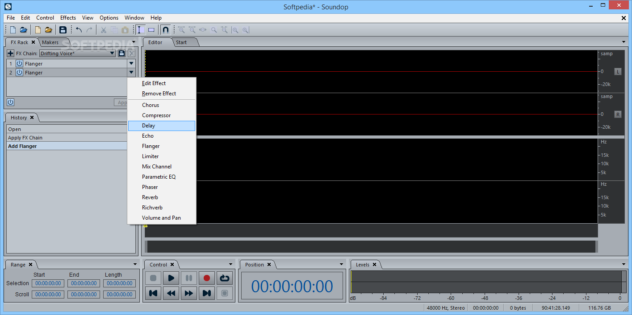Close the History tab with its X
Viewport: 632px width, 315px height.
(32, 118)
